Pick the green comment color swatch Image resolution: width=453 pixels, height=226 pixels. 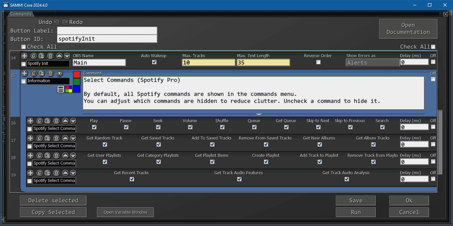click(77, 82)
